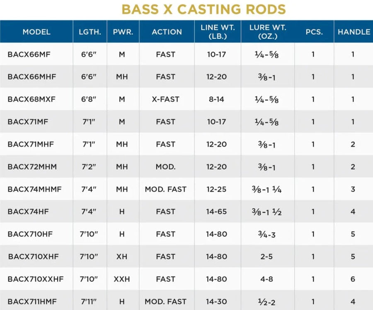Click model BACX74MHMF
The image size is (373, 310).
click(34, 189)
